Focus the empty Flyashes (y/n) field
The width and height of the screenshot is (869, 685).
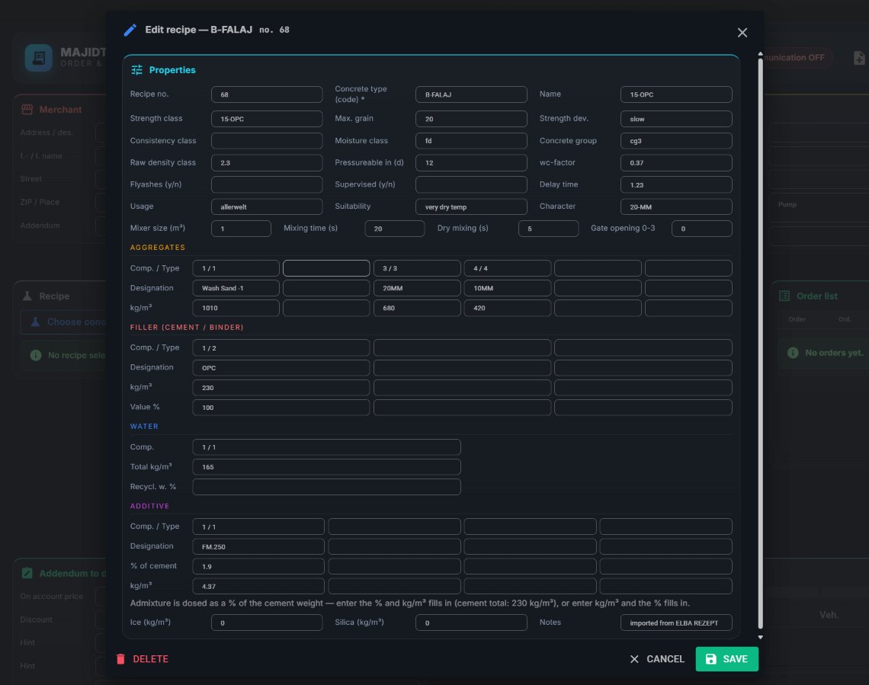(x=267, y=184)
